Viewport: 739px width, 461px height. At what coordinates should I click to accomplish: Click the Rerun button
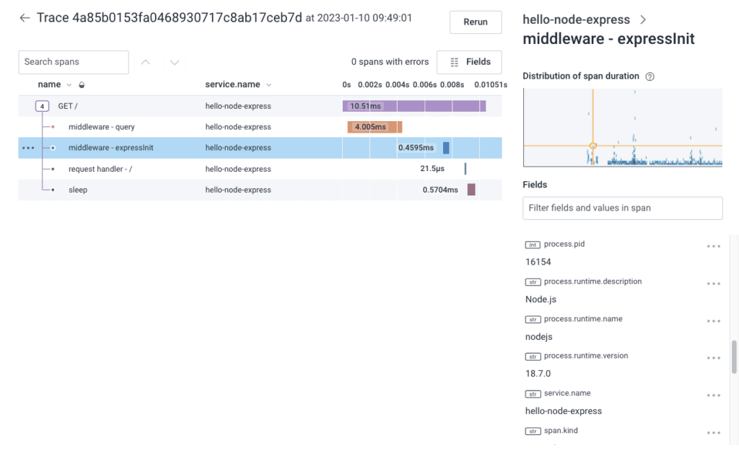click(475, 22)
